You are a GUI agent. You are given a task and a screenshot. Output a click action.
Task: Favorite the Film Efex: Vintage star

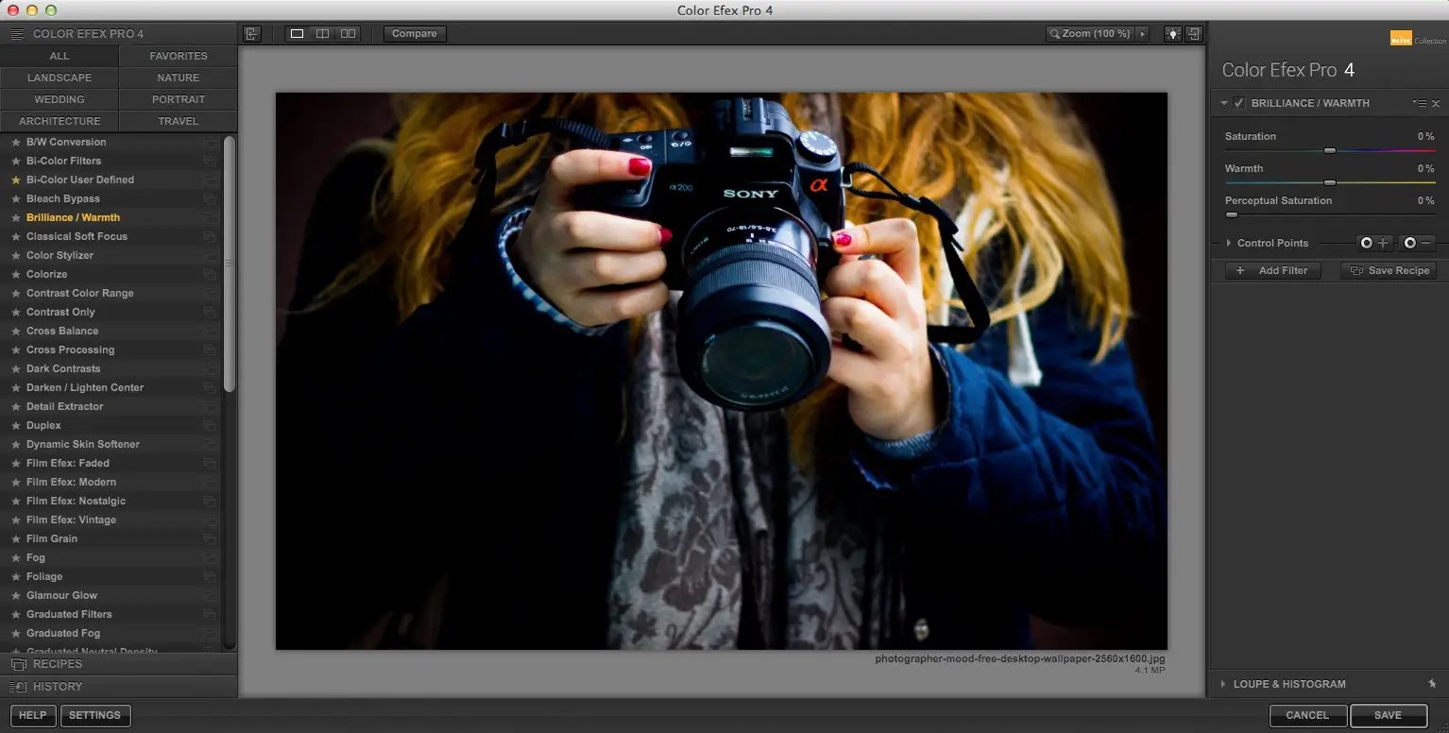tap(15, 520)
